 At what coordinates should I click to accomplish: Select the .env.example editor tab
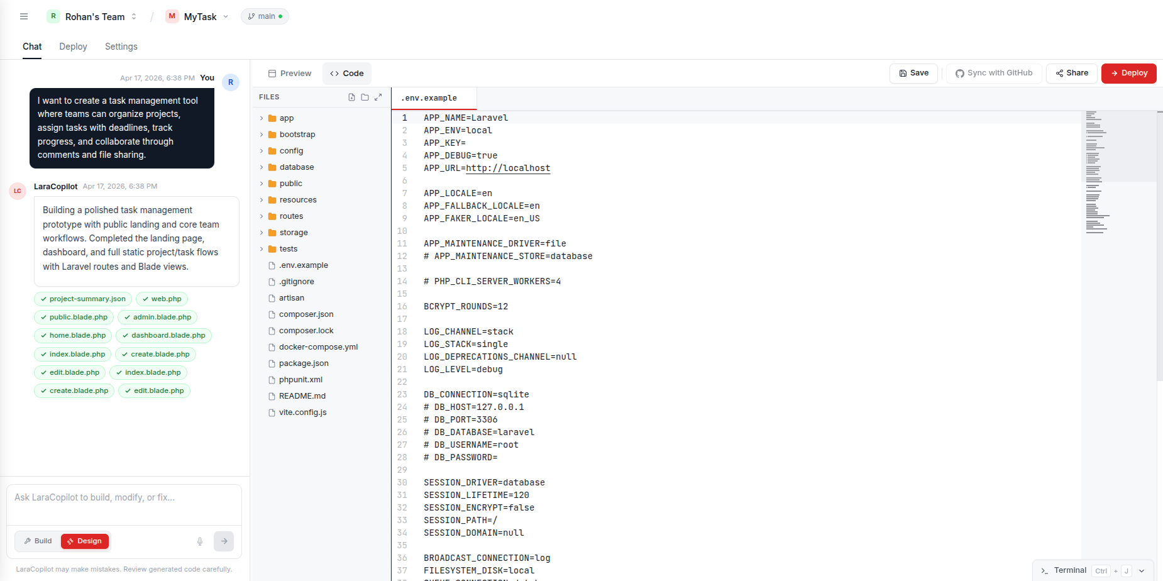pos(433,98)
